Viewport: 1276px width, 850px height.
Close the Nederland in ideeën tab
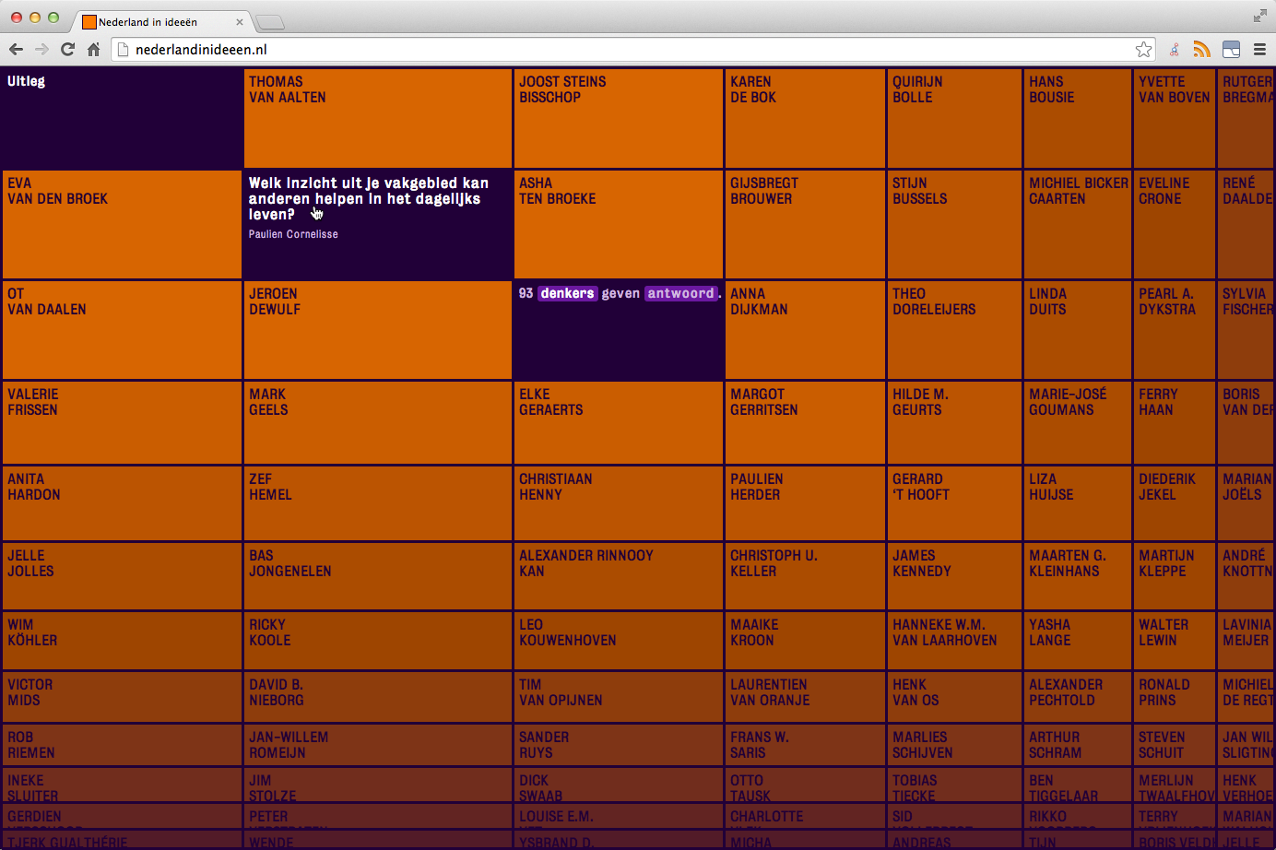240,22
